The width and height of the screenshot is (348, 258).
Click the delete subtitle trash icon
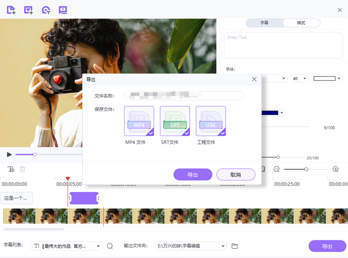[x=22, y=169]
